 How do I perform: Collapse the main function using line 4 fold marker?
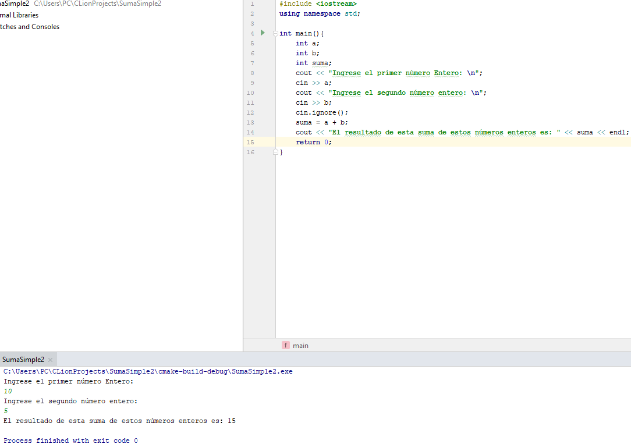pos(275,33)
